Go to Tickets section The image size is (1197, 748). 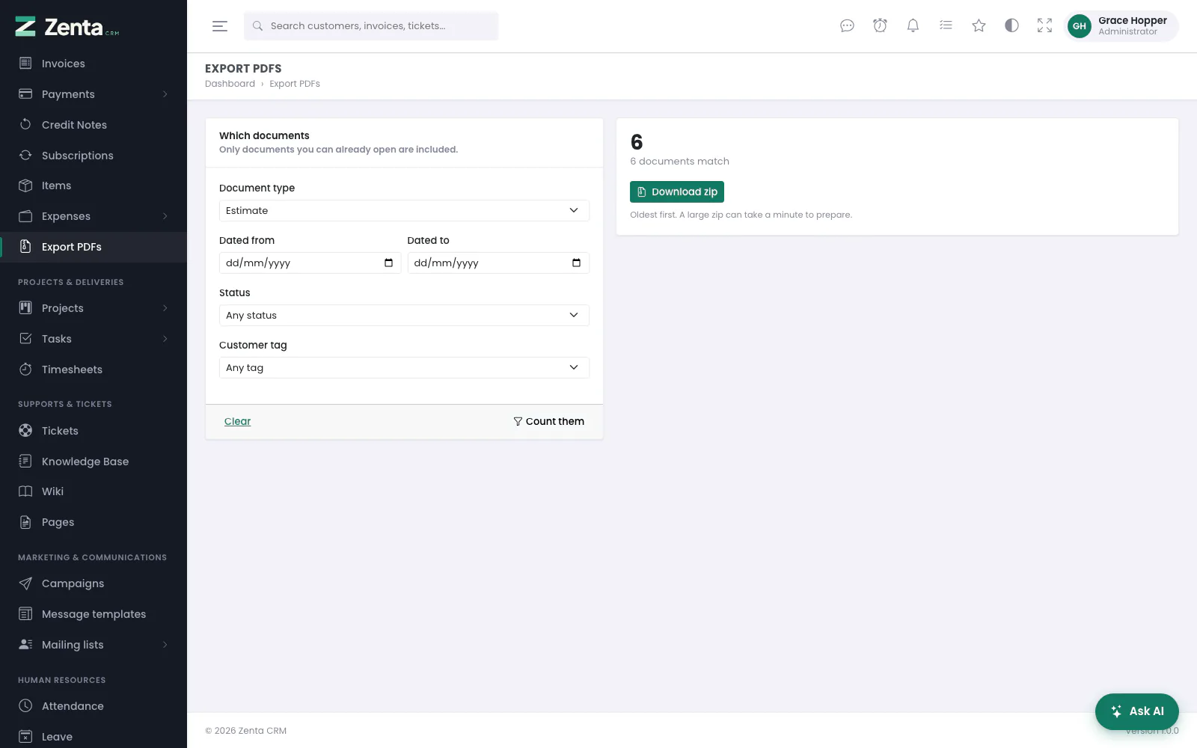tap(94, 431)
